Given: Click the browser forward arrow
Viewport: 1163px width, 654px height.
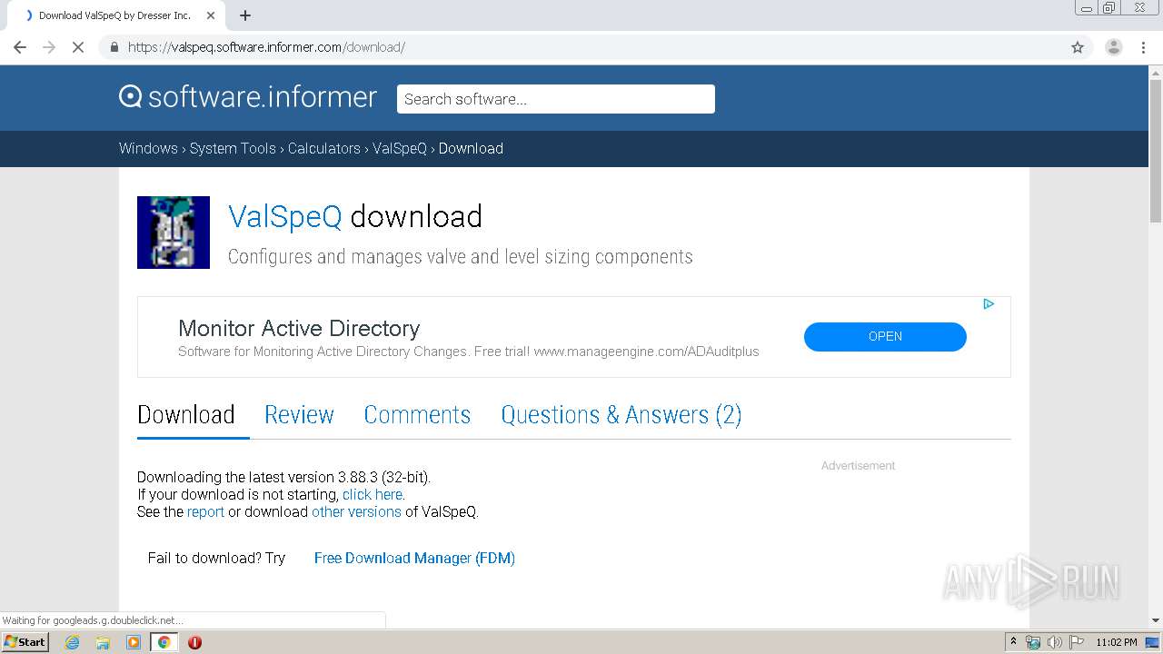Looking at the screenshot, I should point(49,47).
